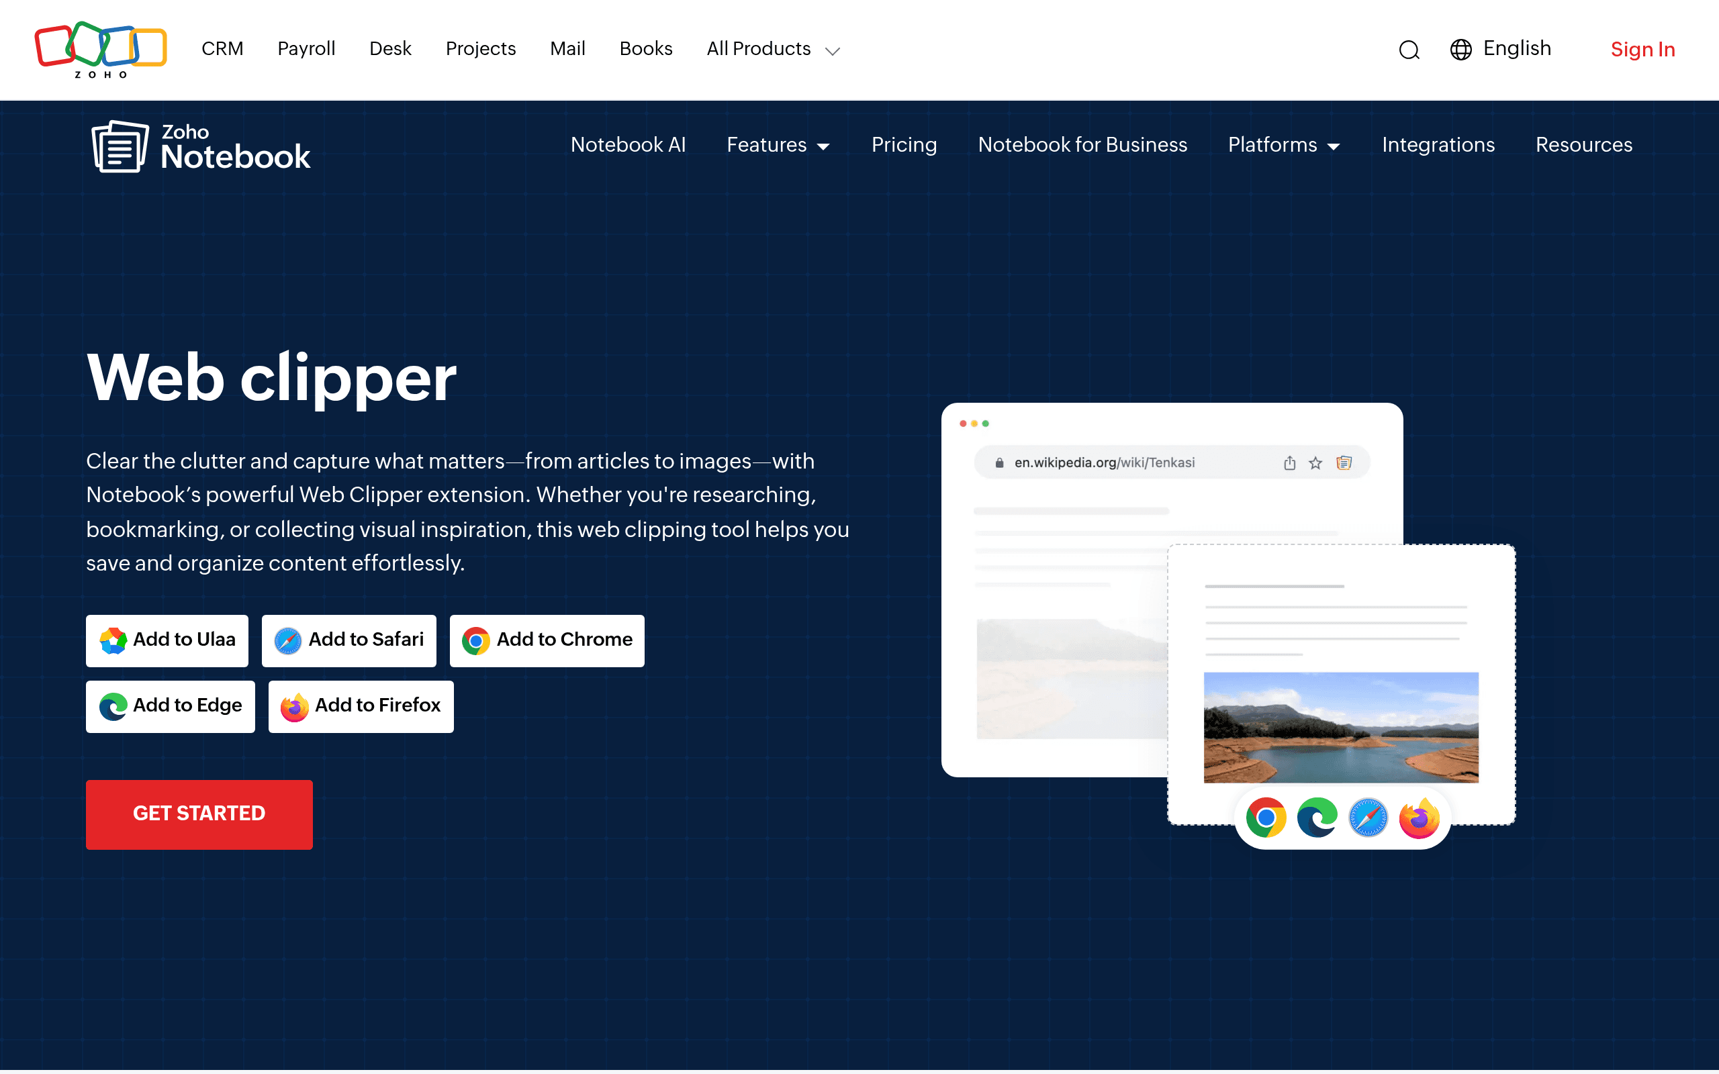Open CRM in top navigation
The height and width of the screenshot is (1074, 1719).
pyautogui.click(x=222, y=49)
